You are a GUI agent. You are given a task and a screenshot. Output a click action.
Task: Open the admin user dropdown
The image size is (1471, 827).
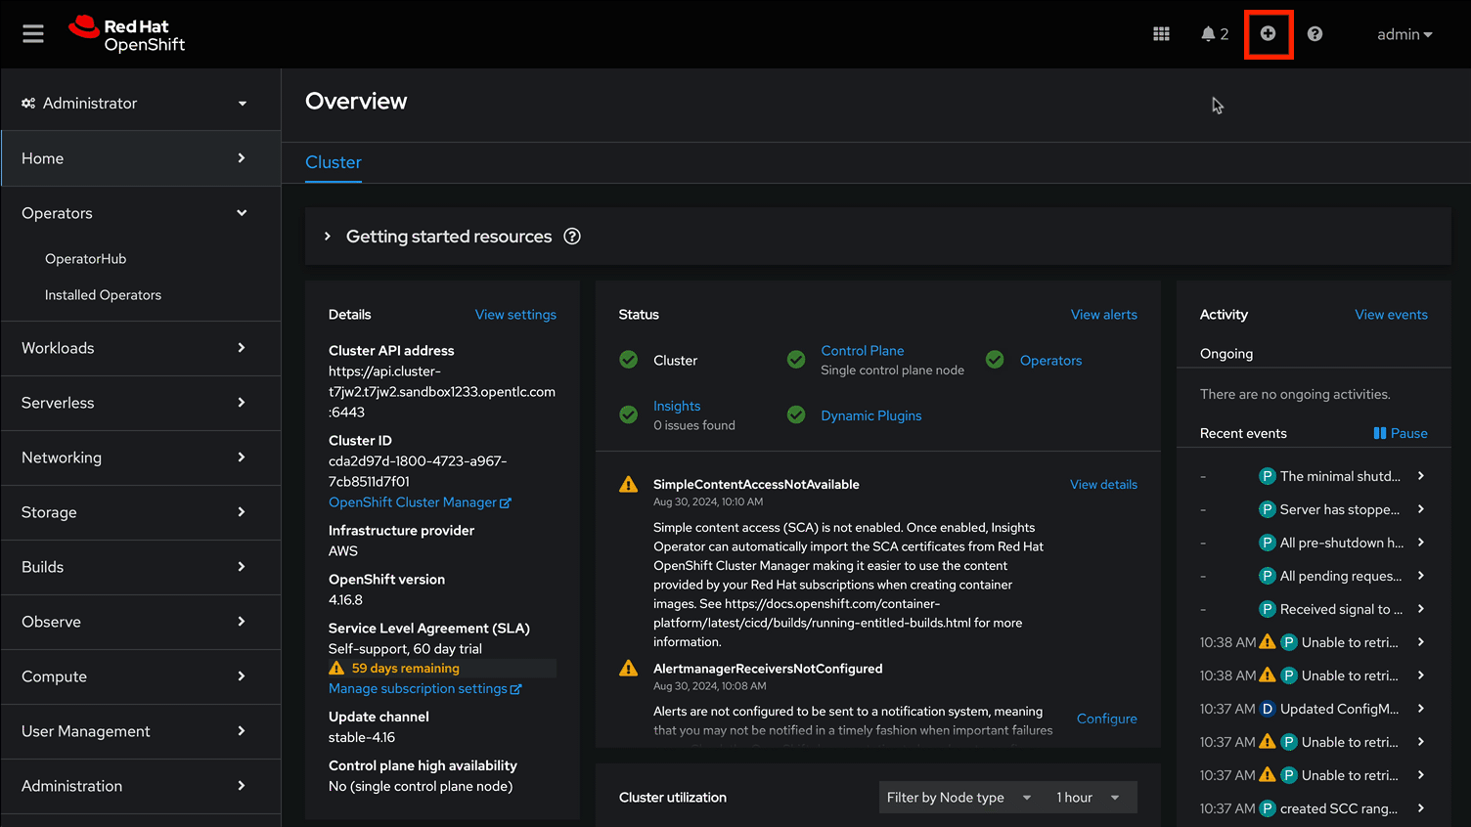pos(1404,34)
